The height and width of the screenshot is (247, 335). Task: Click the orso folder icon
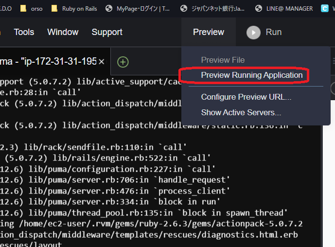(x=23, y=8)
